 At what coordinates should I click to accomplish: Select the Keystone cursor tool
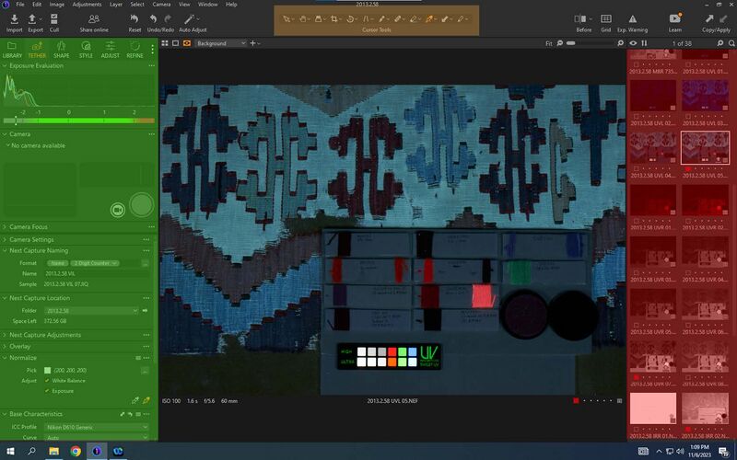366,18
